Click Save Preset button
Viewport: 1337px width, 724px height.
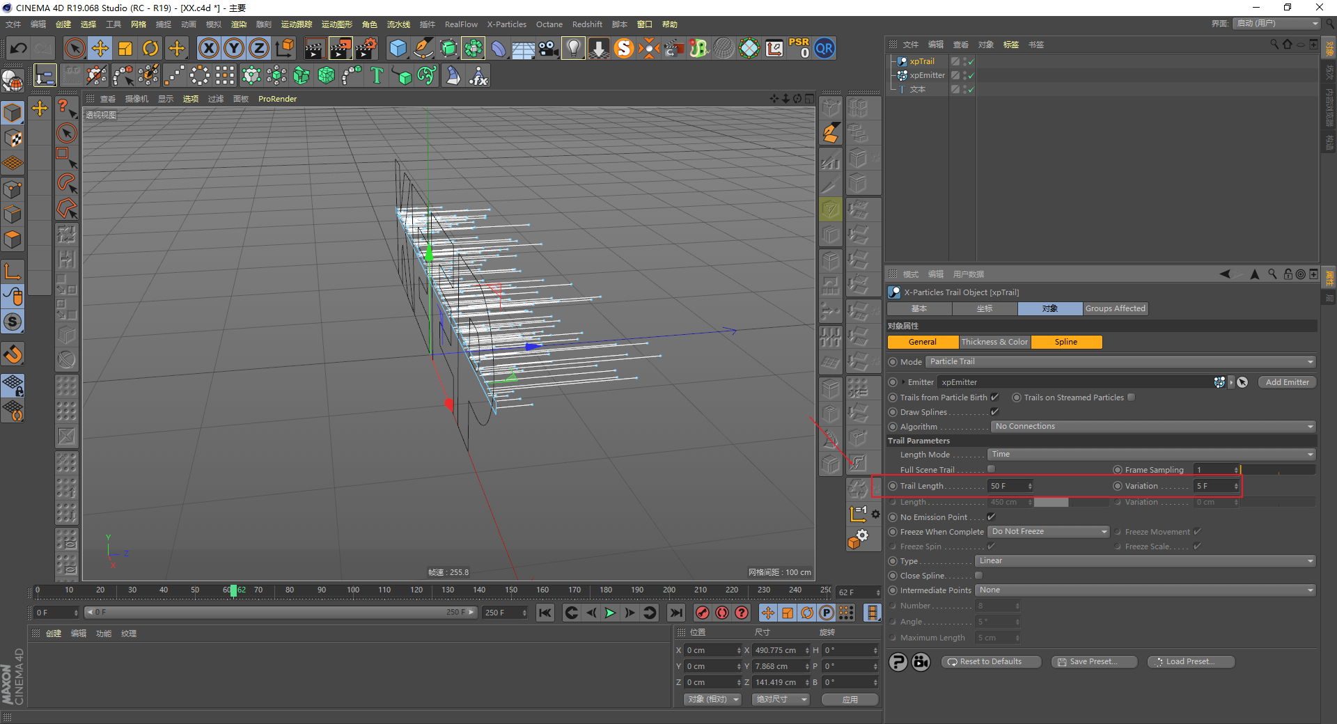pos(1094,661)
